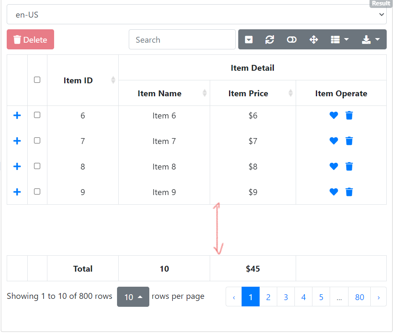Click inside the Search input field

pos(182,39)
